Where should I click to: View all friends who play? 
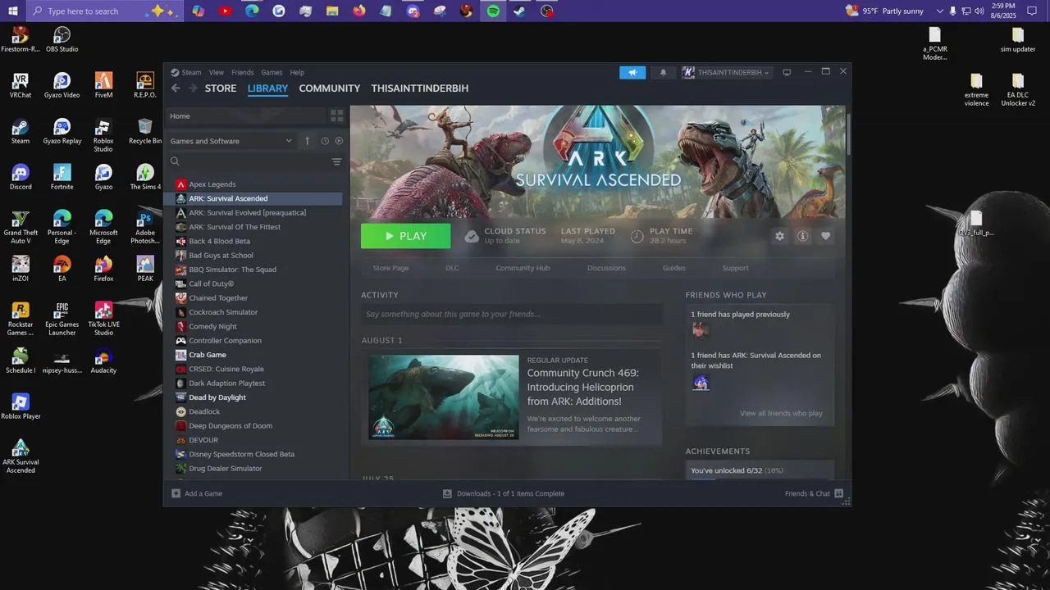coord(781,413)
